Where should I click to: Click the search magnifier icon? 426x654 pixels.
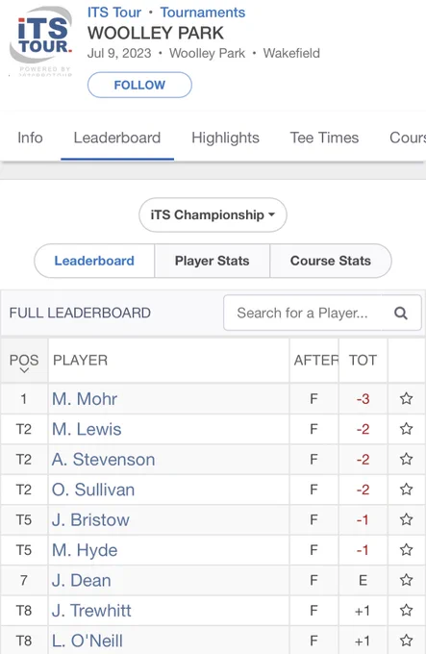click(401, 313)
